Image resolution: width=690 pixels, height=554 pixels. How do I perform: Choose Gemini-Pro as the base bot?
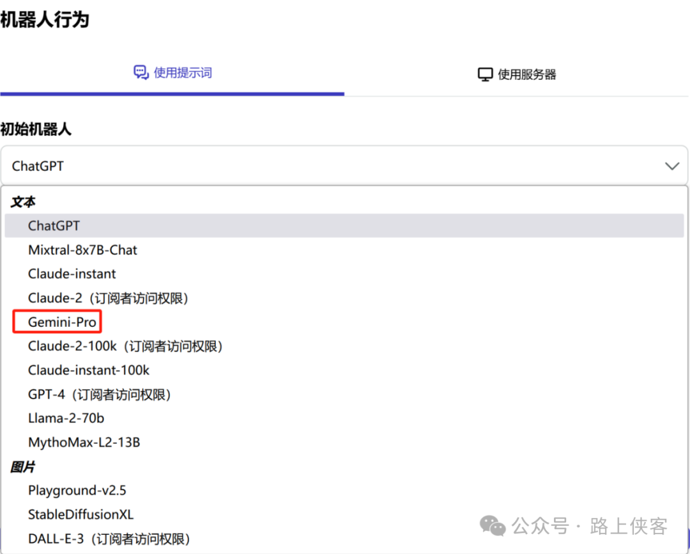coord(344,322)
